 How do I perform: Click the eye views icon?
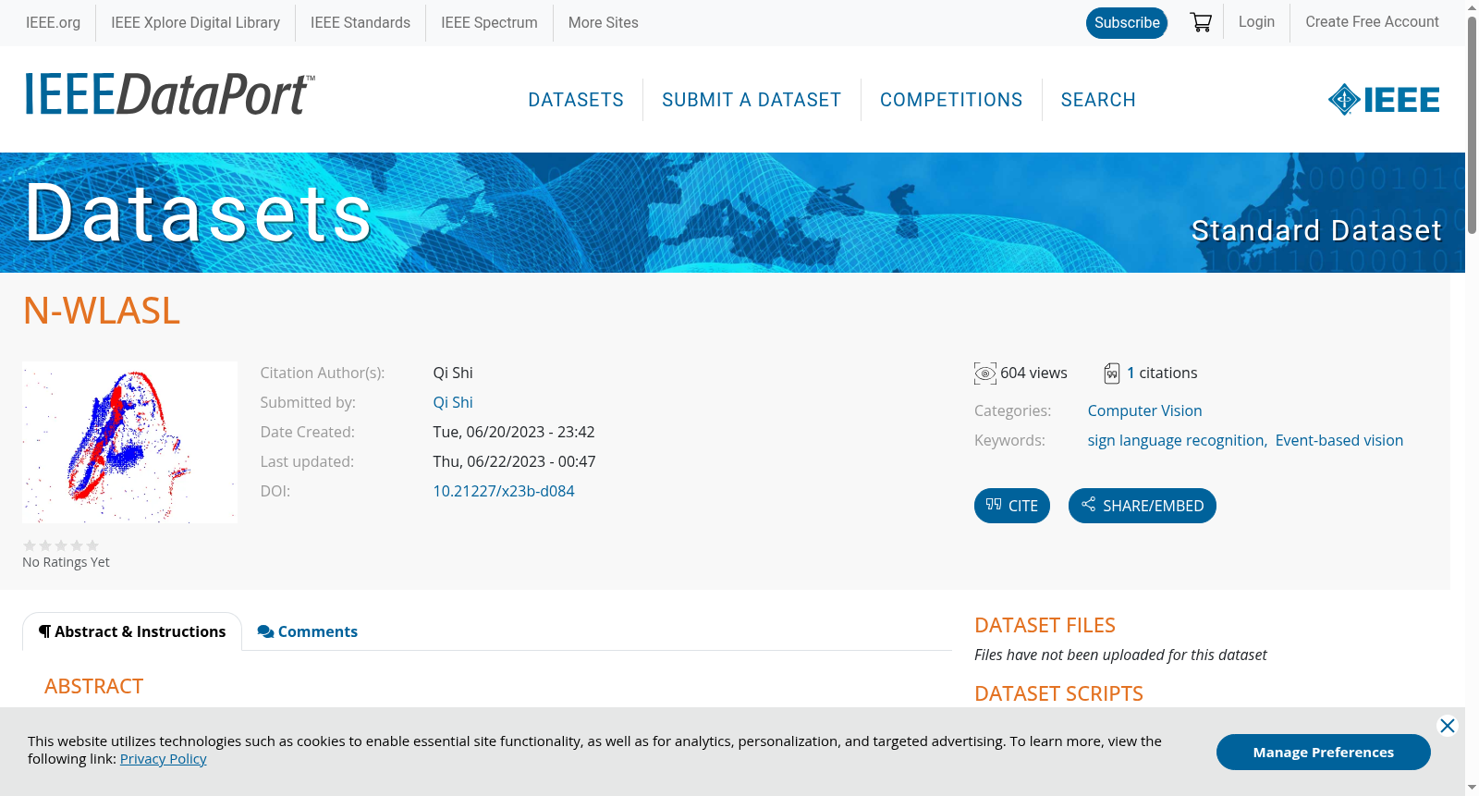click(x=985, y=374)
